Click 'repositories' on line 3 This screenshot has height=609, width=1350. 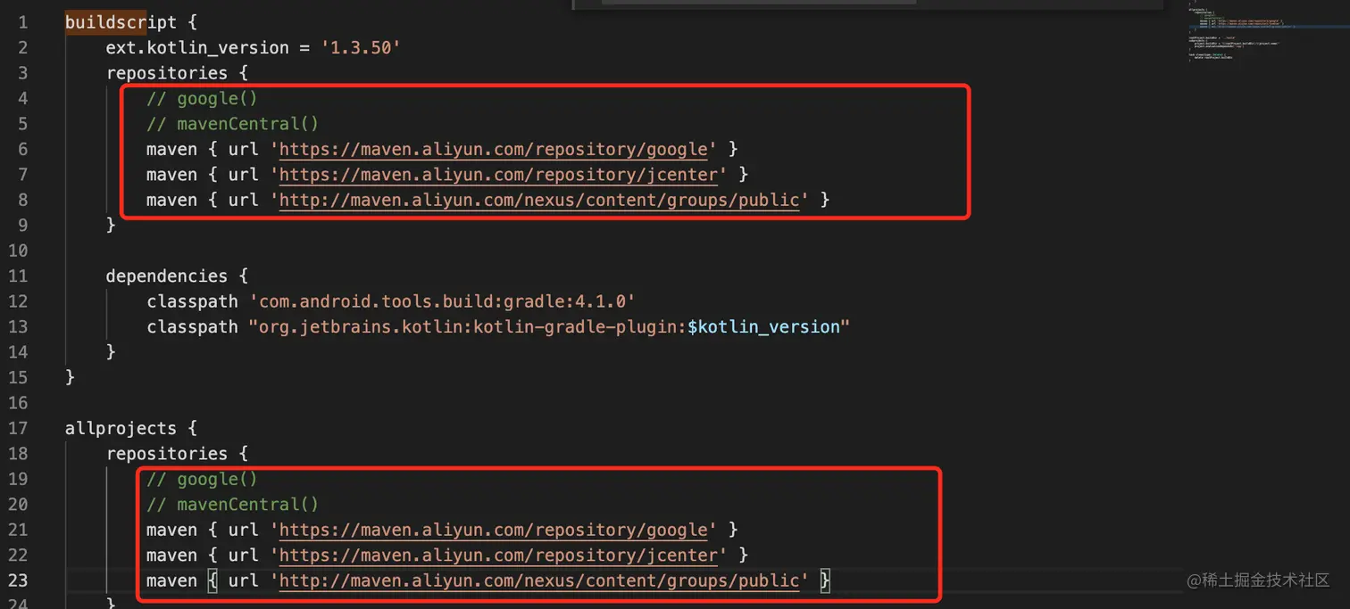coord(167,73)
